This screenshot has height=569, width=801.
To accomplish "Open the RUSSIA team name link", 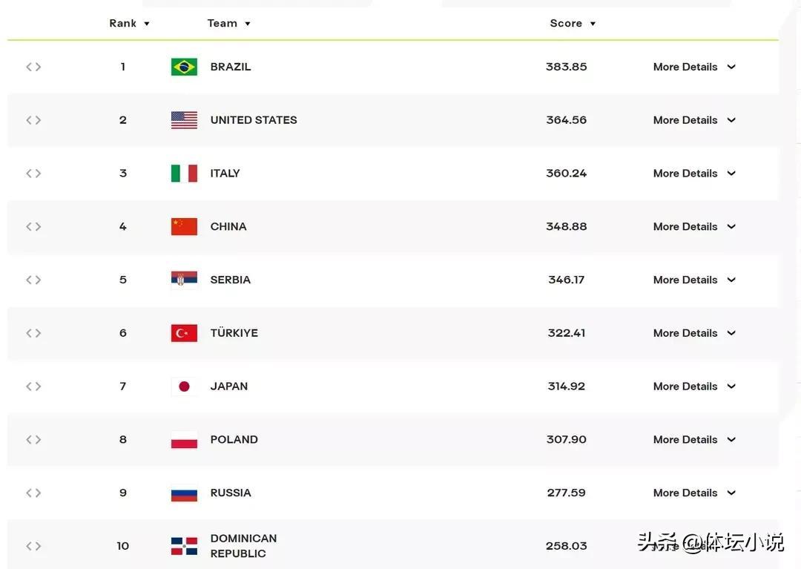I will 231,493.
